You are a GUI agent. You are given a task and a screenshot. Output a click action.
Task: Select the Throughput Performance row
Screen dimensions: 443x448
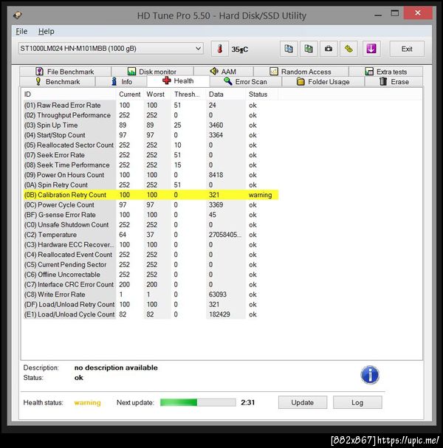[x=151, y=115]
